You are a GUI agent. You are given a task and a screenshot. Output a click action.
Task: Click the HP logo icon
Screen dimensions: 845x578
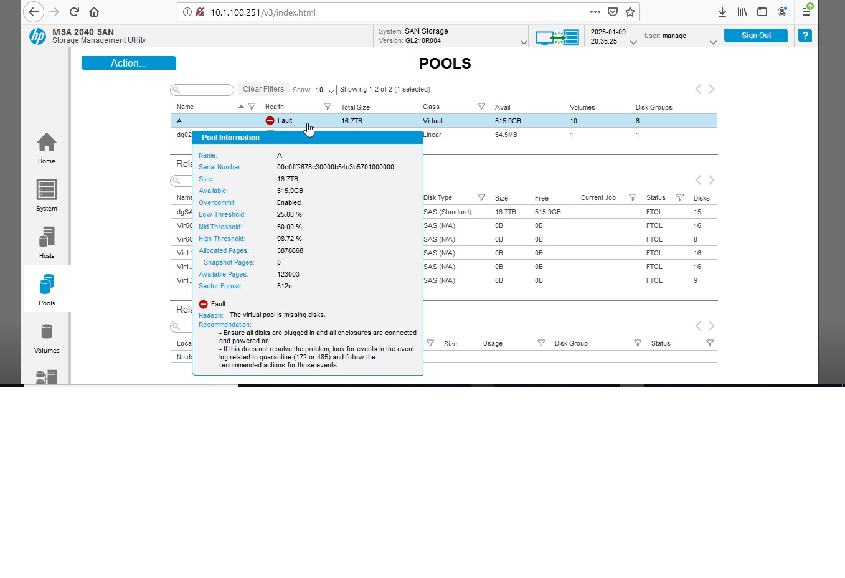37,36
